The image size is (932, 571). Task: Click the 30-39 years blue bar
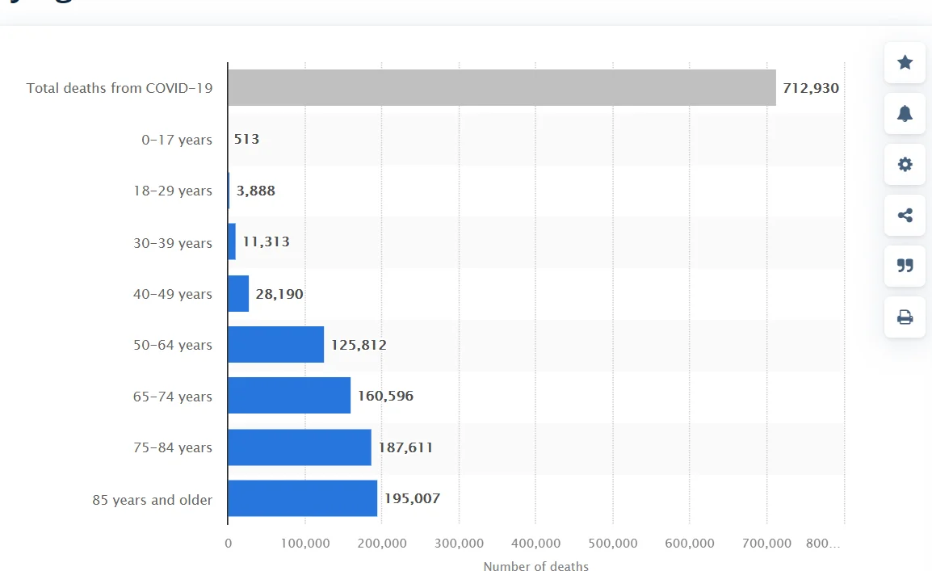(x=232, y=241)
